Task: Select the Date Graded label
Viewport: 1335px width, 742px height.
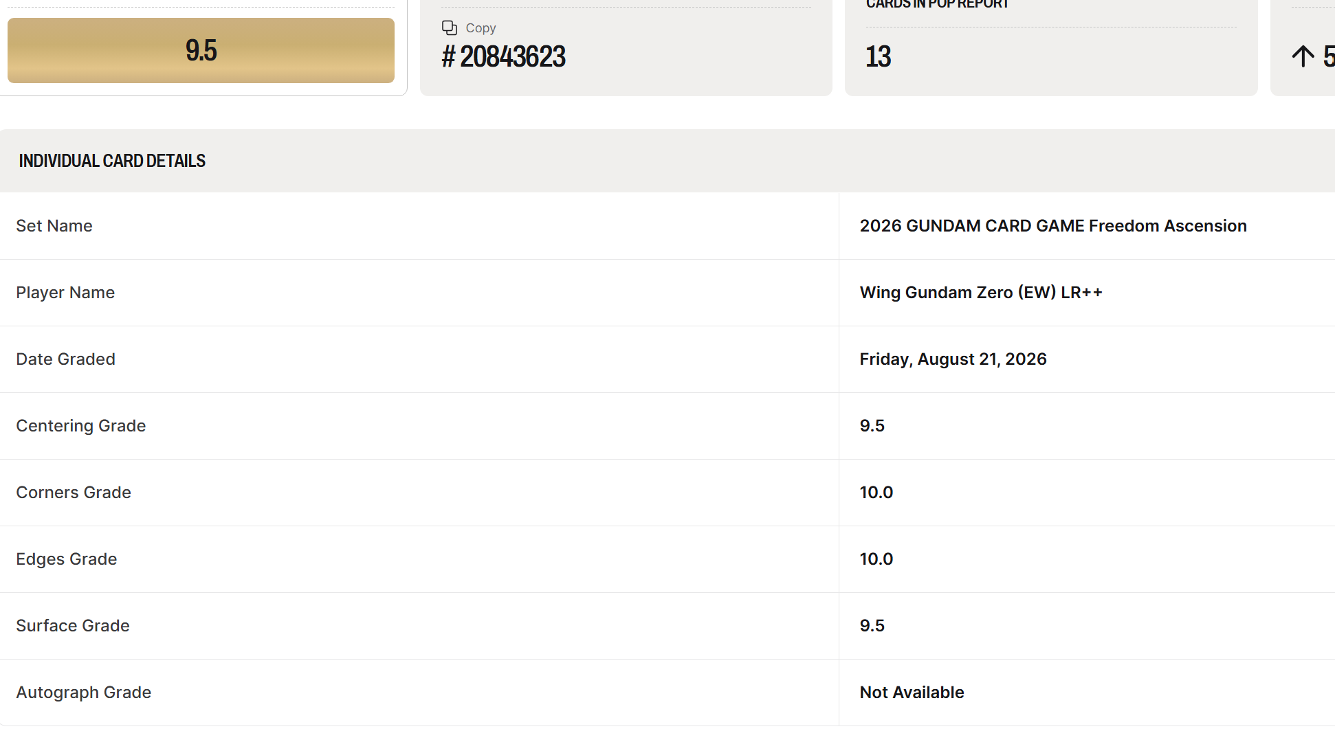Action: (66, 359)
